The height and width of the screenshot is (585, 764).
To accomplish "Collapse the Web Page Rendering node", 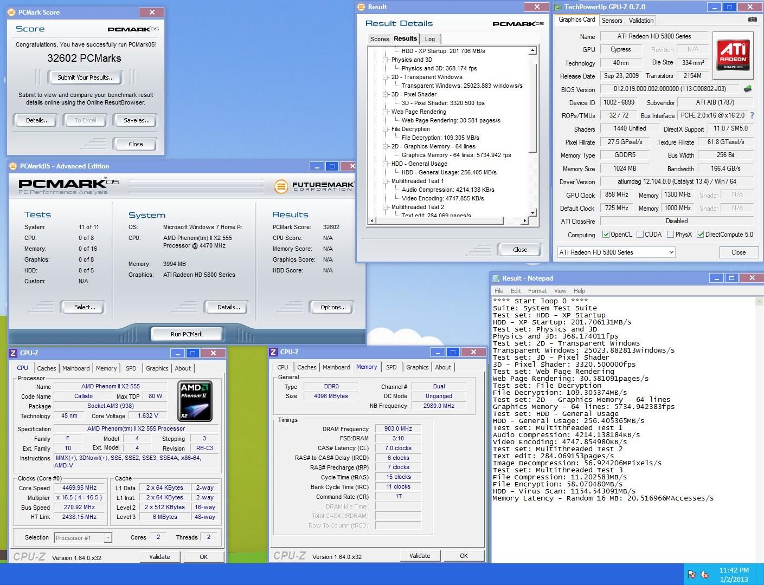I will click(386, 112).
